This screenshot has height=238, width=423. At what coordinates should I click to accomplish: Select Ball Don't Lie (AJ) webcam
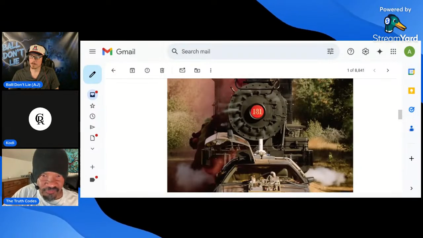40,61
